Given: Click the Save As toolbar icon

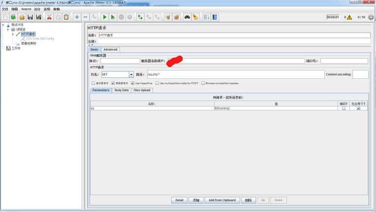Looking at the screenshot, I should coord(38,17).
